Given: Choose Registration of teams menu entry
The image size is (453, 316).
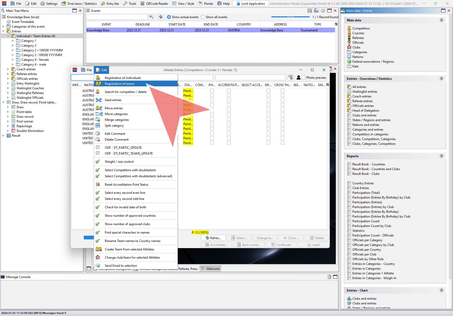Looking at the screenshot, I should coord(120,84).
